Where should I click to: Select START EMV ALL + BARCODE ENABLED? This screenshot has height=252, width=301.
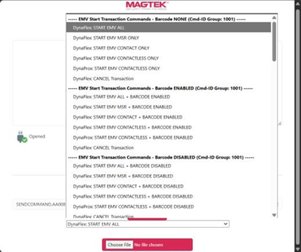(169, 97)
